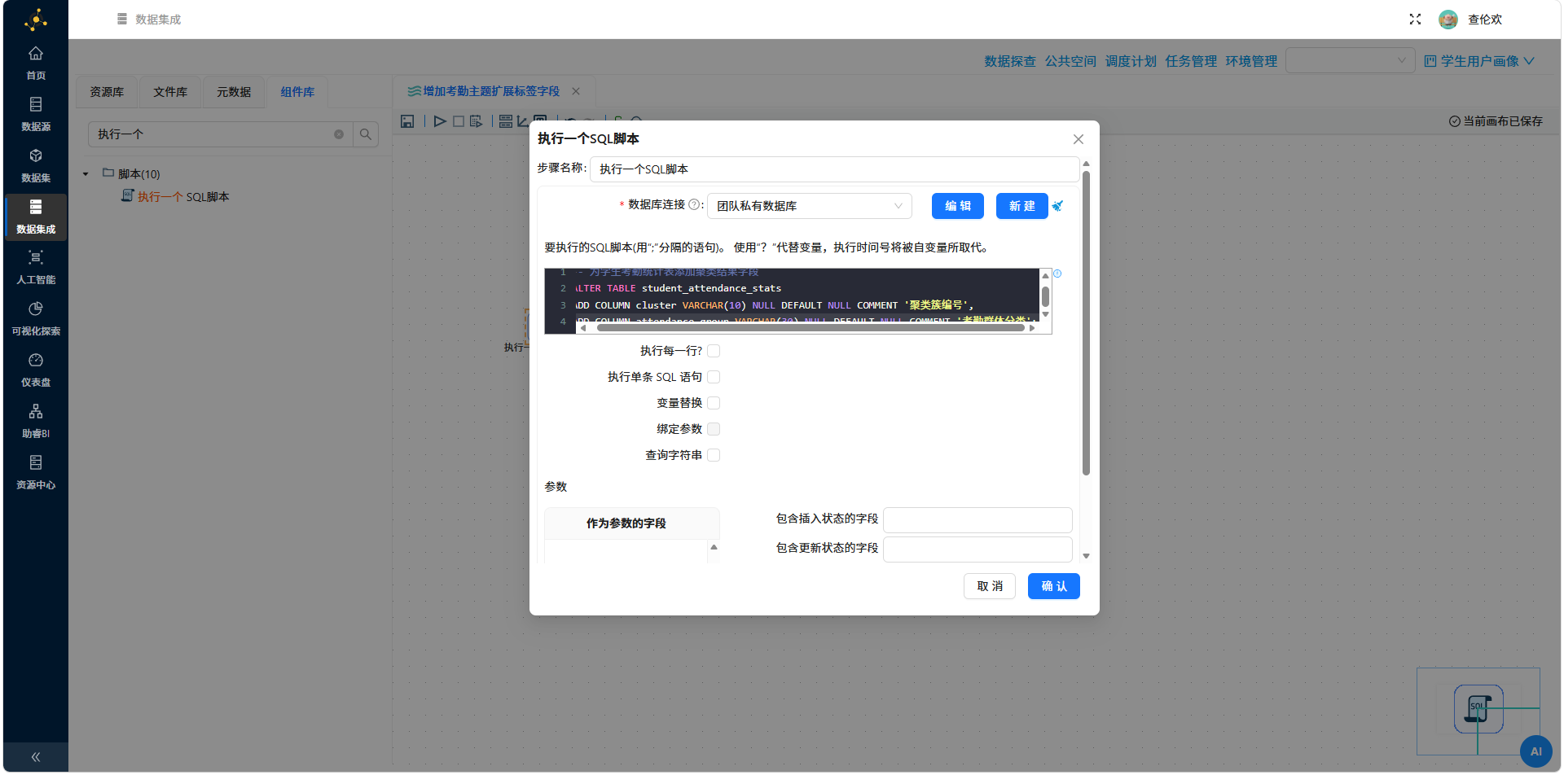Open the 数据探查 menu link

tap(1010, 61)
